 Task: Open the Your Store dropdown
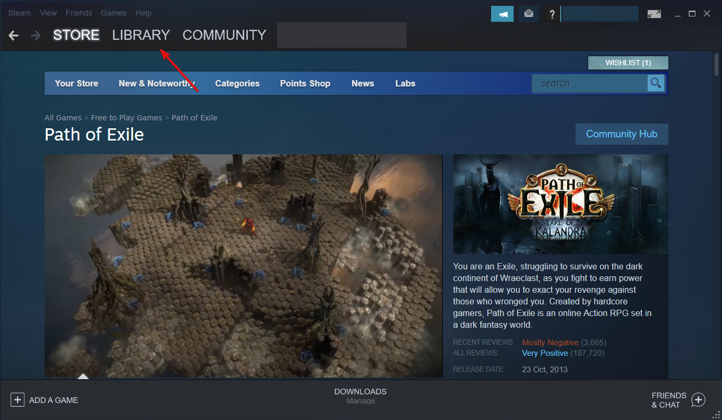pyautogui.click(x=76, y=83)
